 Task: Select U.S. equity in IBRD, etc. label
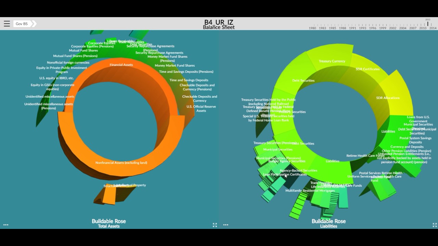tap(56, 78)
